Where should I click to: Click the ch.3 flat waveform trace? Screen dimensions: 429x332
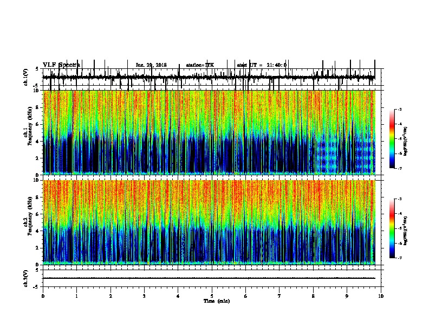(x=209, y=278)
